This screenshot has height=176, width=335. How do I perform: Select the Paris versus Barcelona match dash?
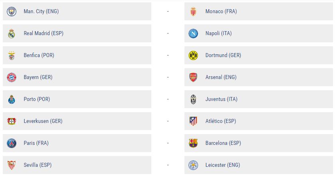point(168,143)
